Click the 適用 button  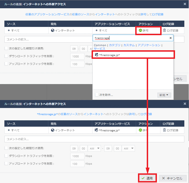pyautogui.click(x=147, y=178)
